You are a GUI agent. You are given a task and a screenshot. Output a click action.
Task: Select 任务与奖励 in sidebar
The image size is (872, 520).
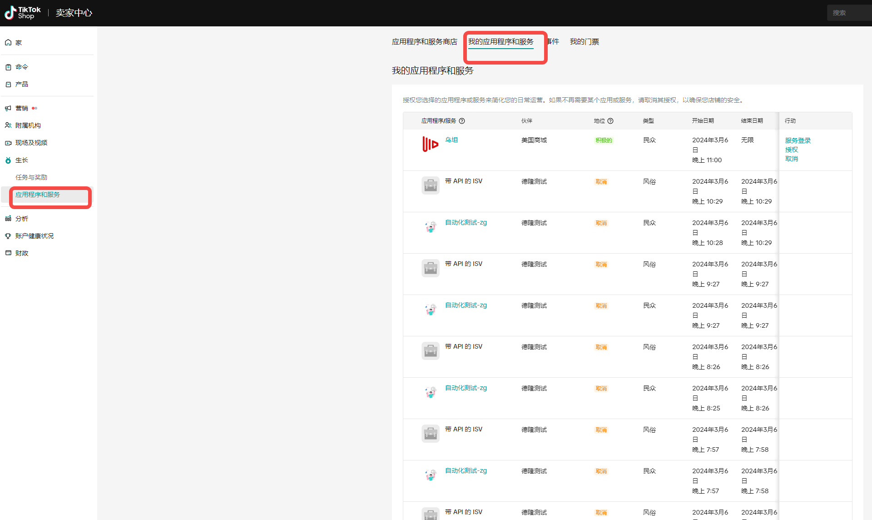coord(31,177)
